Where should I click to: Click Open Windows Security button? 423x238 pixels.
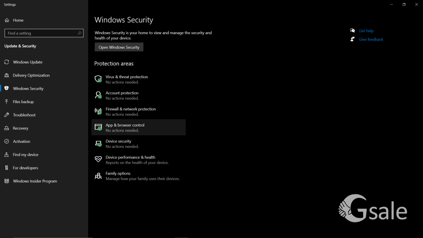pos(119,47)
